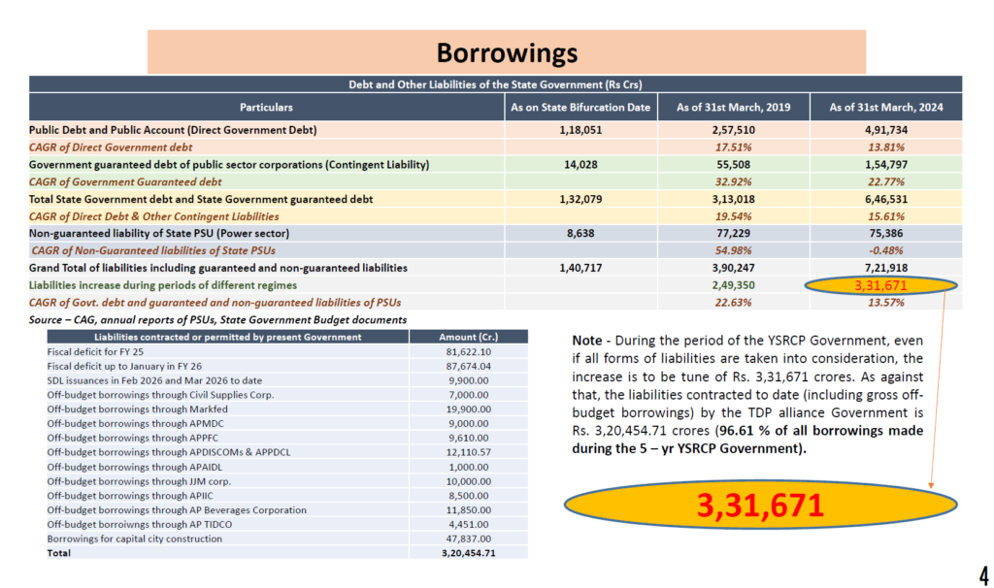Click the Borrowings slide title

pos(506,51)
